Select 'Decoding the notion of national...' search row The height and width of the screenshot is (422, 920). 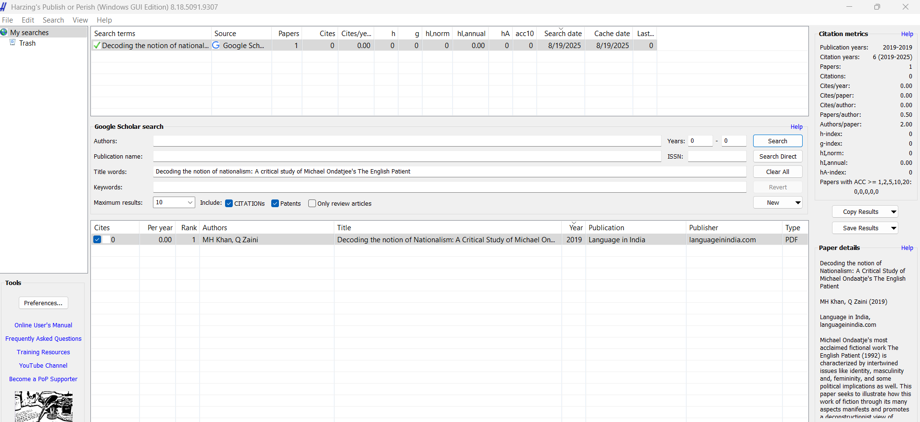tap(374, 45)
